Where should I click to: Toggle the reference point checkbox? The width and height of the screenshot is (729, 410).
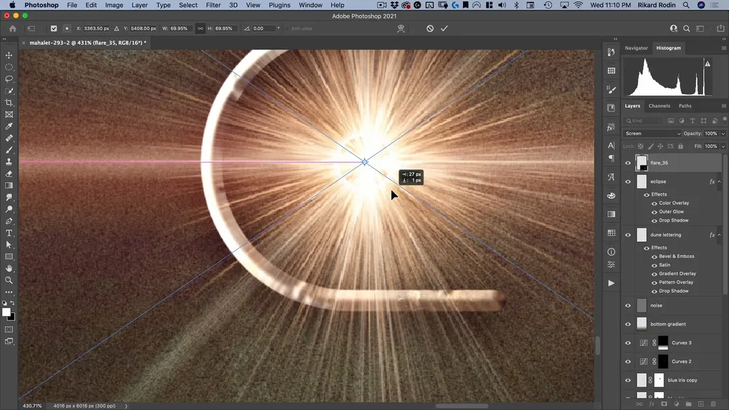54,29
